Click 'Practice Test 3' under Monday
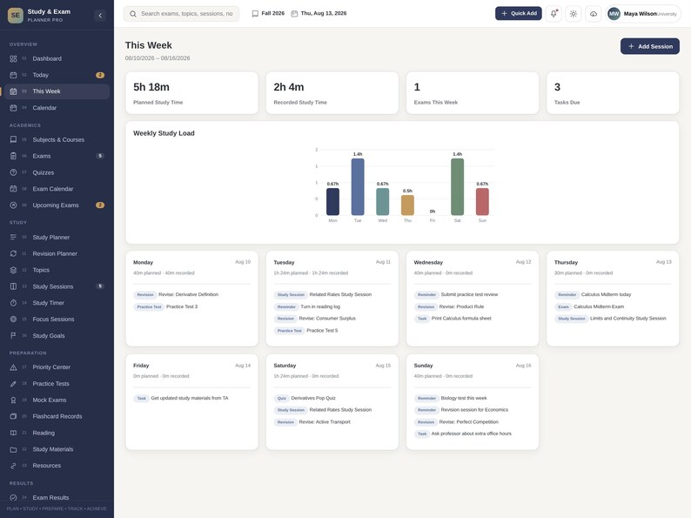The image size is (691, 518). pos(182,306)
